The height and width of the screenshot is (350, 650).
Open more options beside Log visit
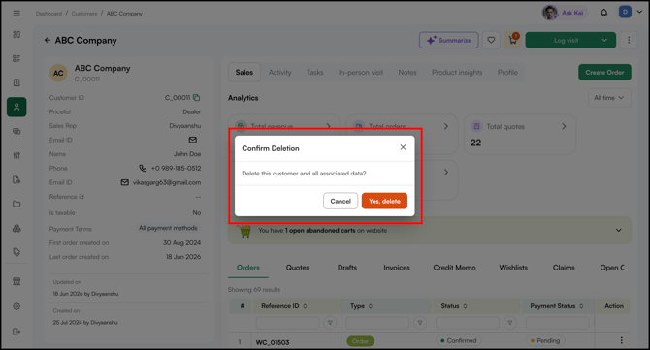(629, 40)
